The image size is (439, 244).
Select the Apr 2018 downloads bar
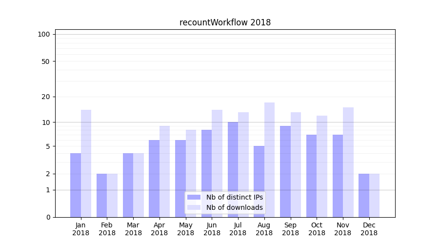click(x=164, y=171)
